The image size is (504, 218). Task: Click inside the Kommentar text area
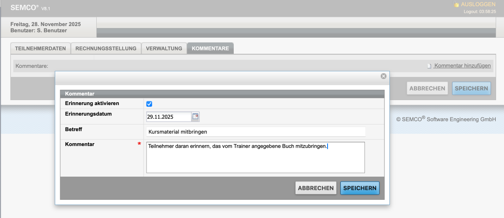(255, 157)
